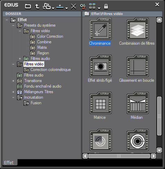Viewport: 165px width, 169px height.
Task: Select Glissement en boucle filter icon
Action: [138, 66]
